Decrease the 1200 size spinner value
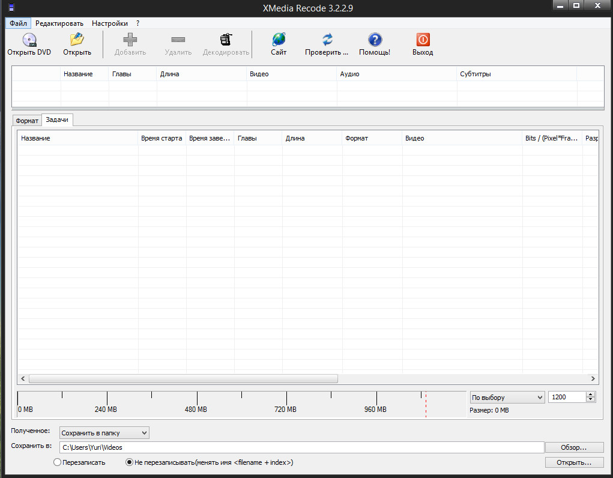This screenshot has width=613, height=478. click(590, 400)
